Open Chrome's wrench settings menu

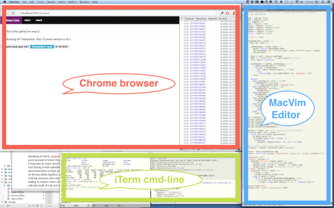[222, 13]
